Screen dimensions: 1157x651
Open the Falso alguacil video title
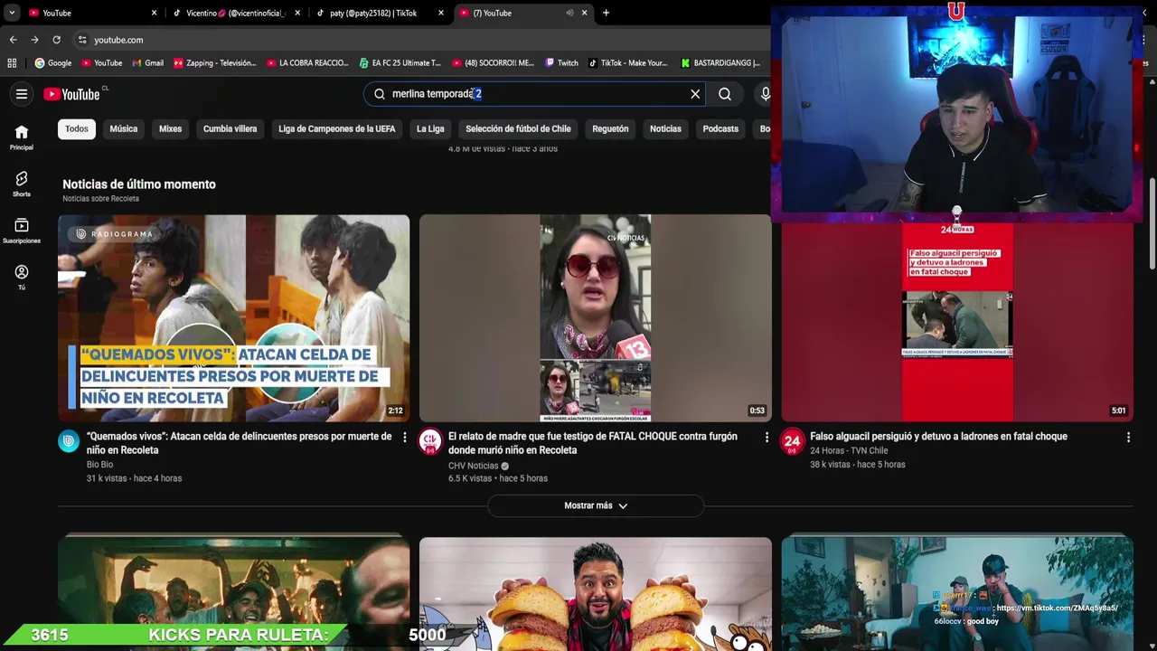[x=938, y=437]
